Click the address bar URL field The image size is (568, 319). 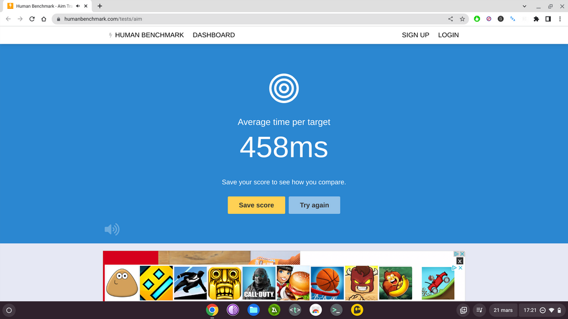(x=250, y=19)
